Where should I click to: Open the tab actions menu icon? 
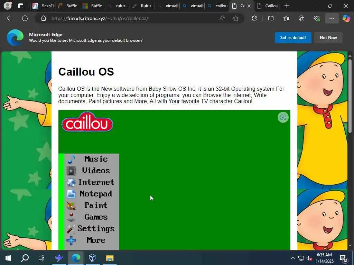tap(20, 6)
